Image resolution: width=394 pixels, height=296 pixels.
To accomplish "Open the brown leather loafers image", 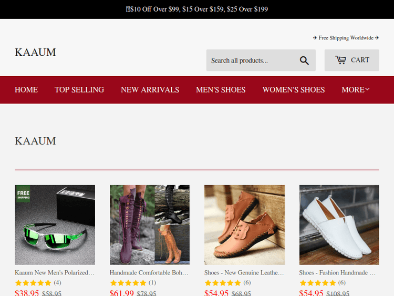I will [244, 225].
